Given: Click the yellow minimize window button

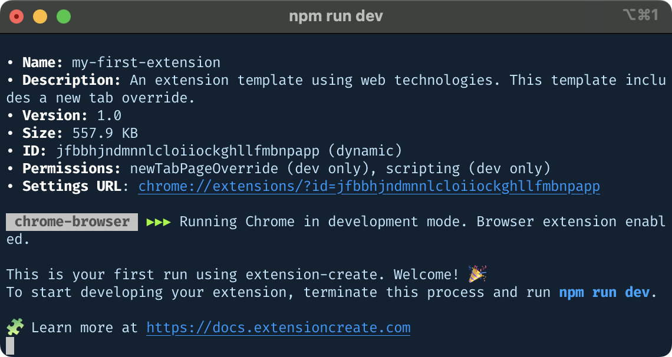Looking at the screenshot, I should click(40, 16).
